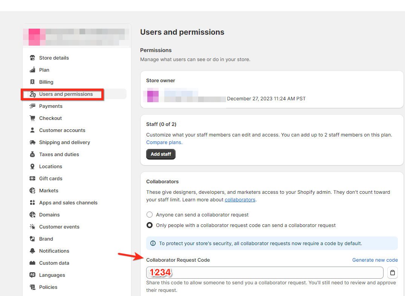Select 'Only people with a collaborator request code' option

(150, 225)
